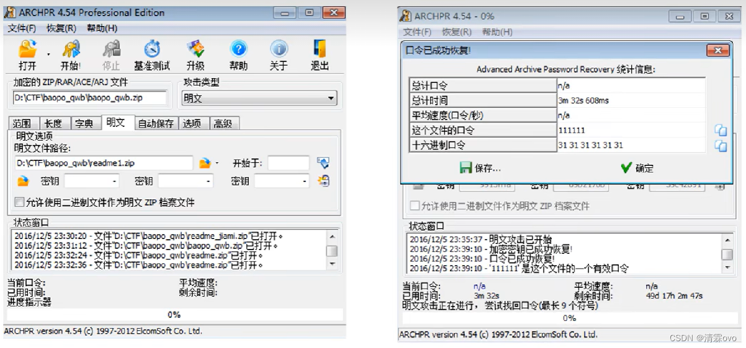Click key icon right of the last 密钥 field
This screenshot has height=348, width=746.
coord(323,181)
